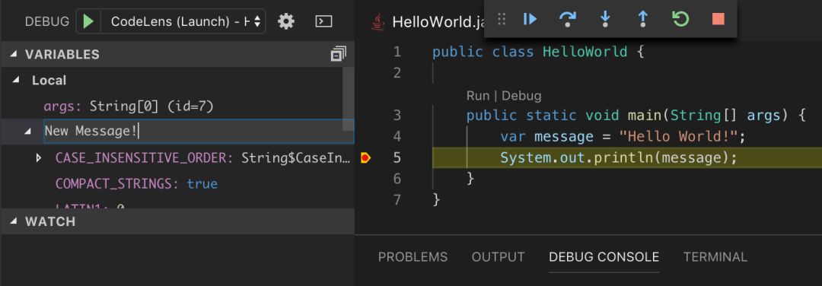Grab the debug toolbar drag handle
The image size is (822, 286).
(x=501, y=19)
